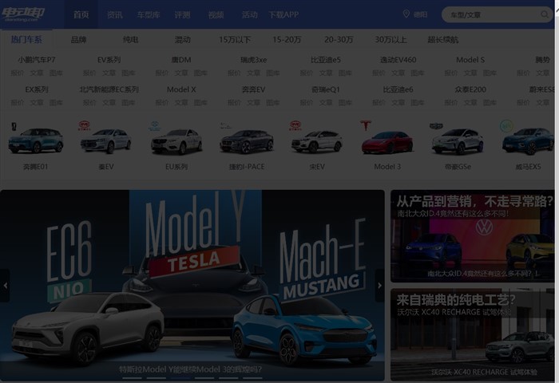Click the Jaguar logo above 捷豹I-PACE
559x383 pixels.
pyautogui.click(x=225, y=125)
